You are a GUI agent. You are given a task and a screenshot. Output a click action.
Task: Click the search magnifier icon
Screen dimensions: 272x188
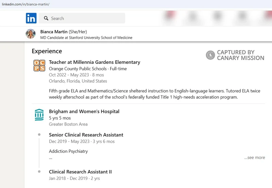pyautogui.click(x=46, y=18)
